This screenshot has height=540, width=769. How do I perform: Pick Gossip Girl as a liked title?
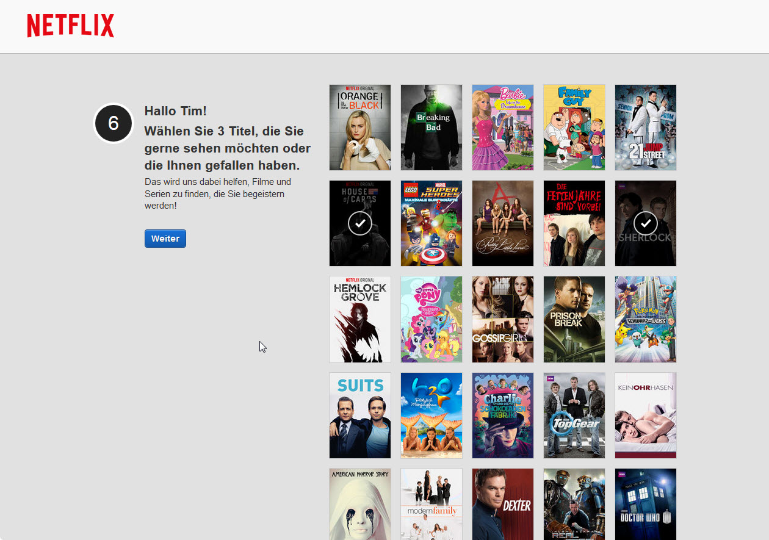(x=502, y=319)
